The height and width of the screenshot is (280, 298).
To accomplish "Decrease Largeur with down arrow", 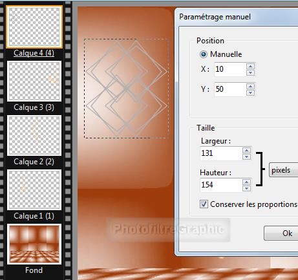I will (246, 156).
